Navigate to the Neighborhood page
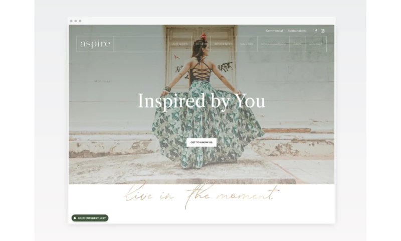This screenshot has width=401, height=241. [273, 44]
